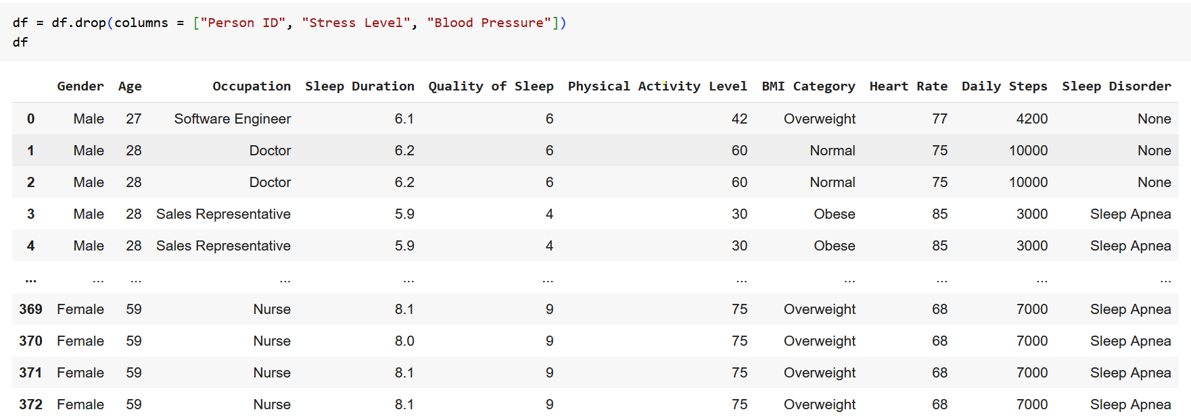Screen dimensions: 1191x418
Task: Click the Physical Activity Level header
Action: (657, 86)
